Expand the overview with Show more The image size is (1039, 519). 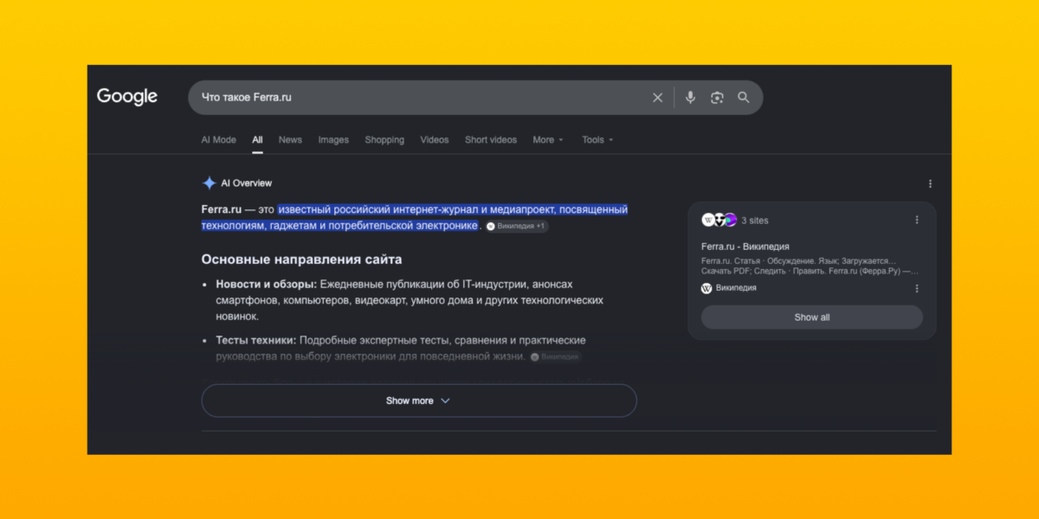[x=419, y=400]
